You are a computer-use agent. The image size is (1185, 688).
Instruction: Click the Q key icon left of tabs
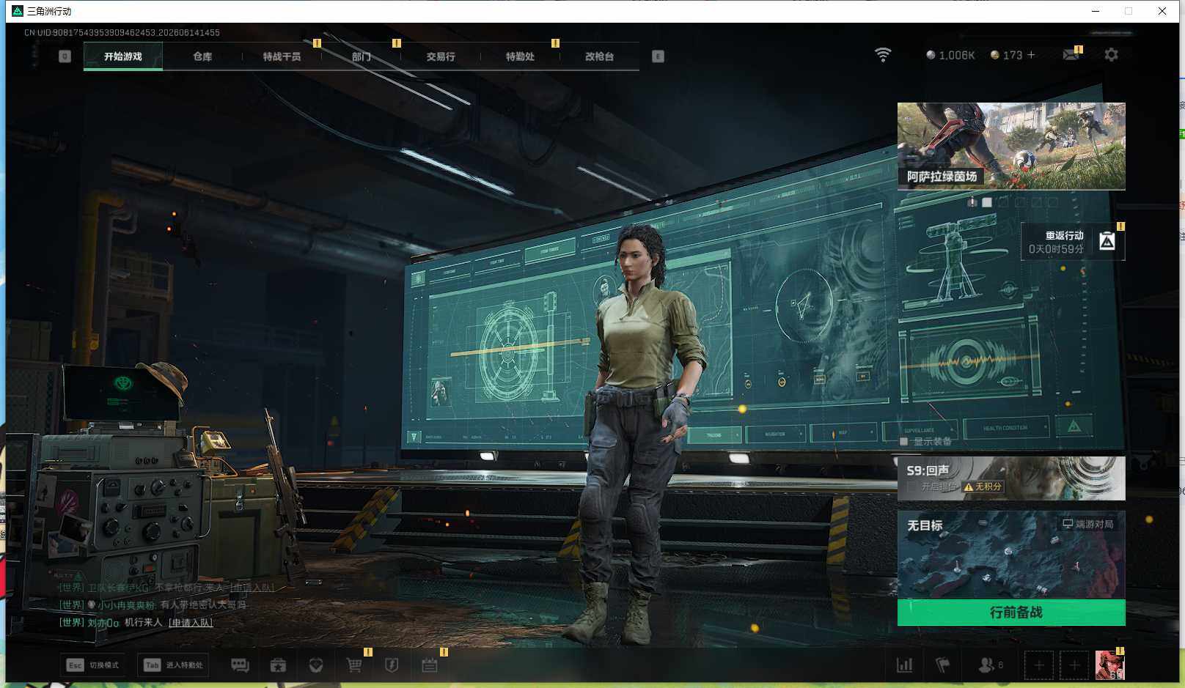click(x=65, y=56)
